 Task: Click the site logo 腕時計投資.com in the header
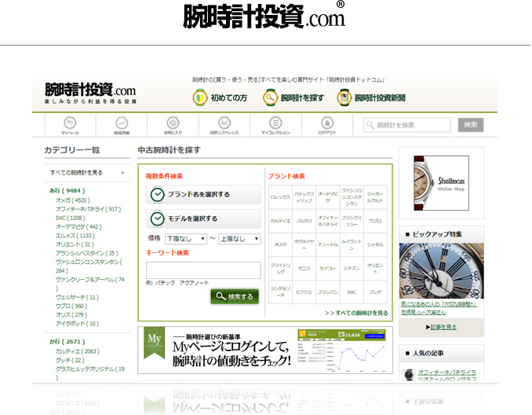(x=90, y=93)
